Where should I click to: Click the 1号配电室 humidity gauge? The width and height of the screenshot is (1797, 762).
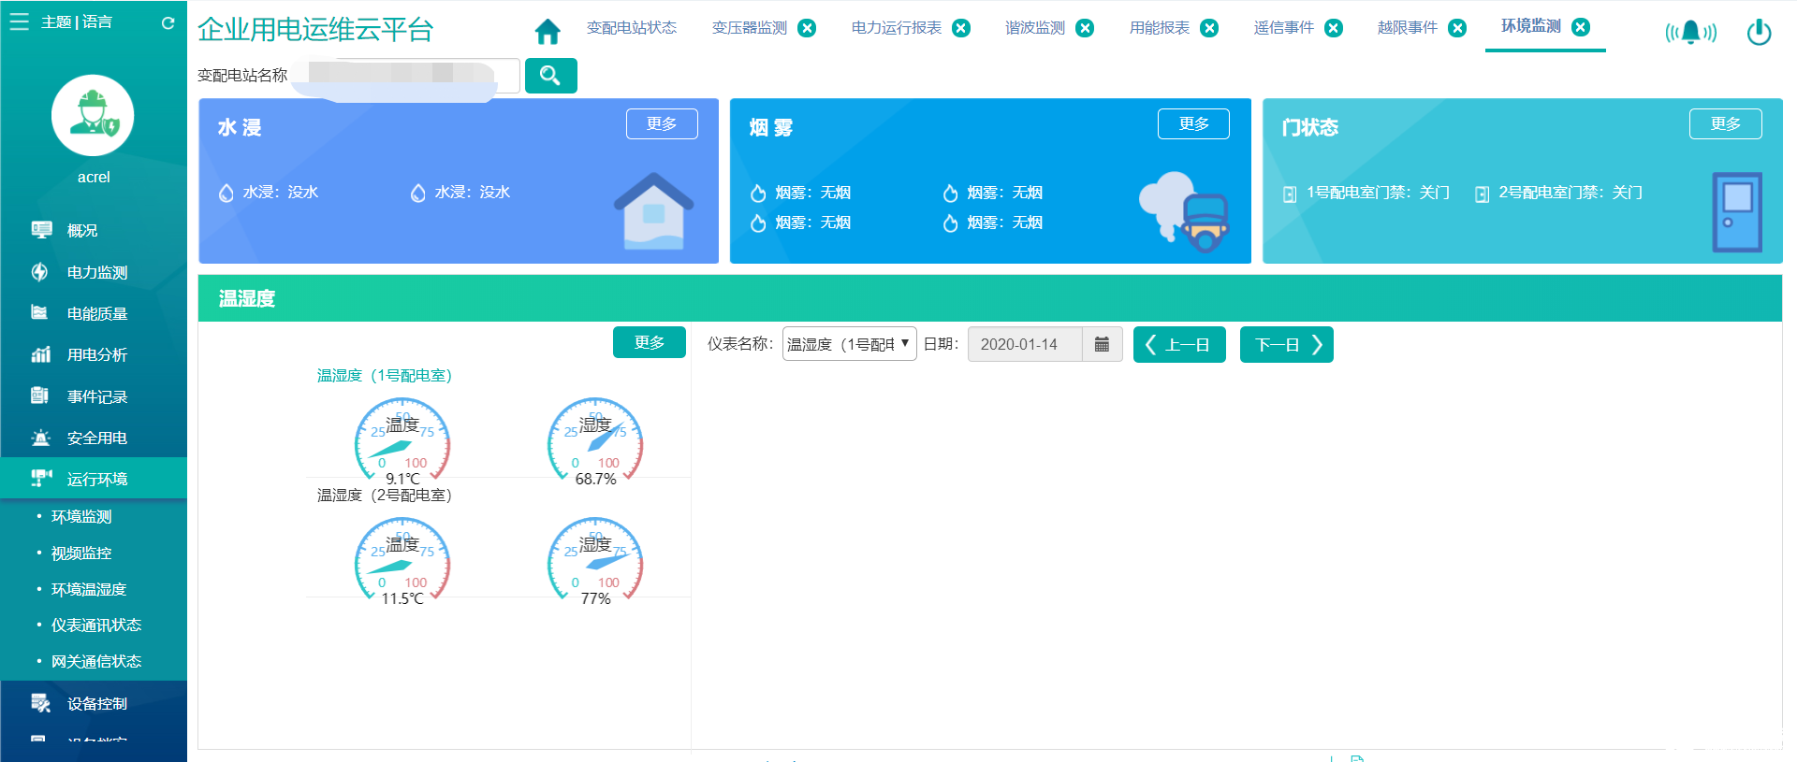pos(595,441)
